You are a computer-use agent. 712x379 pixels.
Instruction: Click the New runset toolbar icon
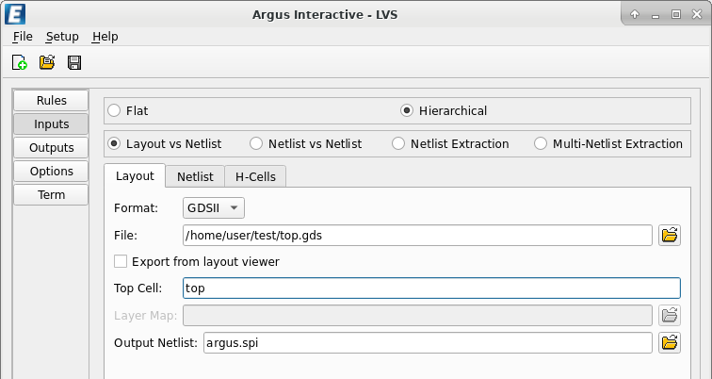(20, 63)
